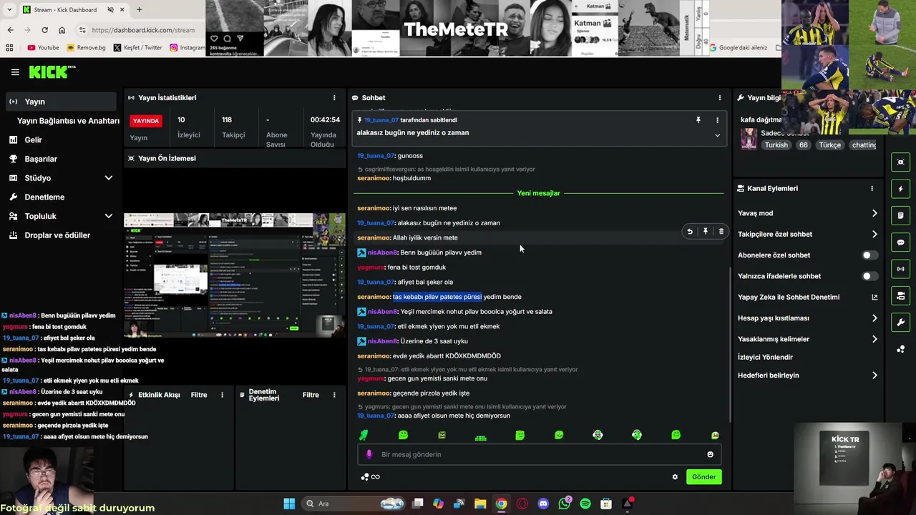Viewport: 916px width, 515px height.
Task: Expand Yavaş mod settings
Action: (874, 213)
